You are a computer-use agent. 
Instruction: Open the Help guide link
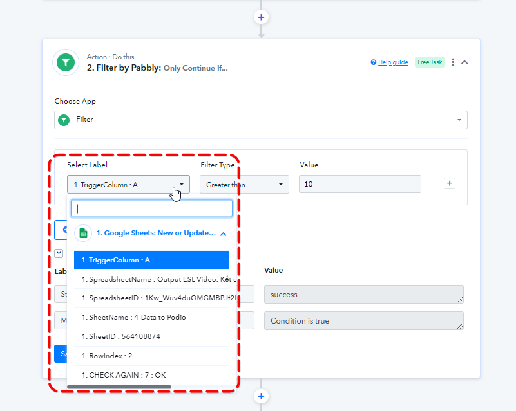(393, 62)
